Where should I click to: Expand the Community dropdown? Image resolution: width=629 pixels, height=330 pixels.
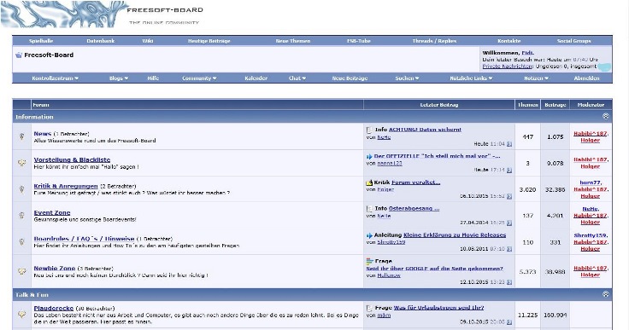tap(199, 78)
